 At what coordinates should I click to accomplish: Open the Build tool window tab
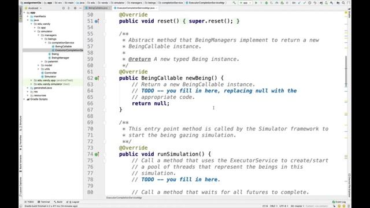pyautogui.click(x=58, y=202)
